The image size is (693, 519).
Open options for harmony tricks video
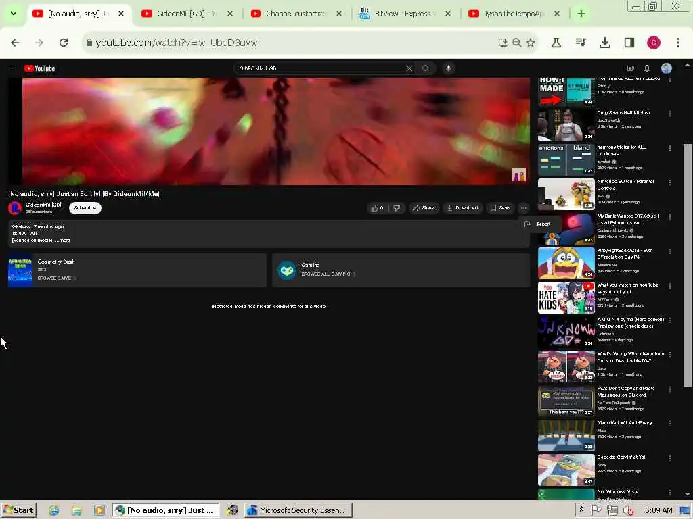tap(670, 148)
